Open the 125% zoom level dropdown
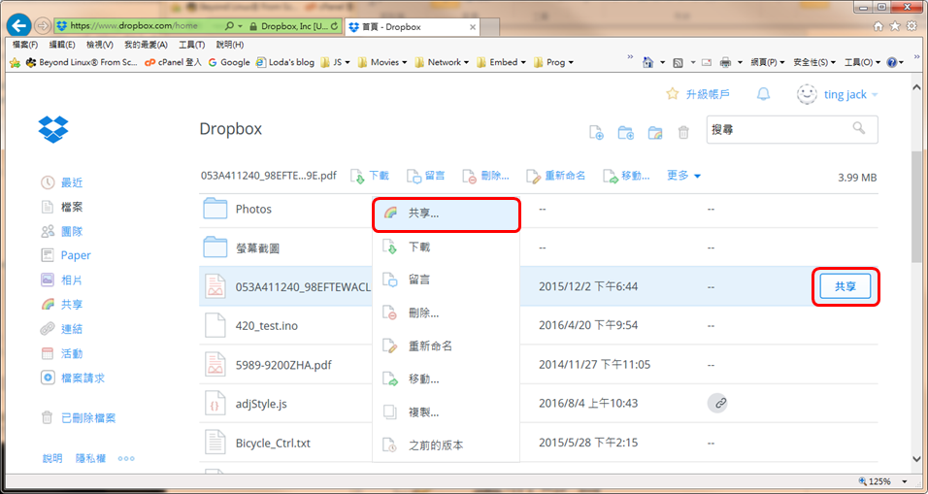 tap(905, 481)
